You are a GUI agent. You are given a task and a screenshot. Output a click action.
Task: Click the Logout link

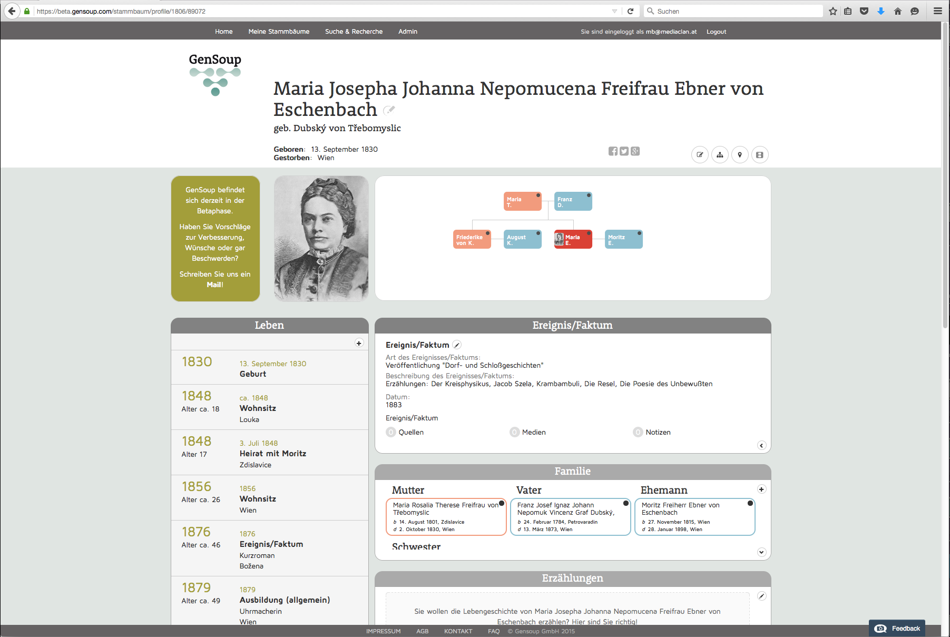(716, 32)
